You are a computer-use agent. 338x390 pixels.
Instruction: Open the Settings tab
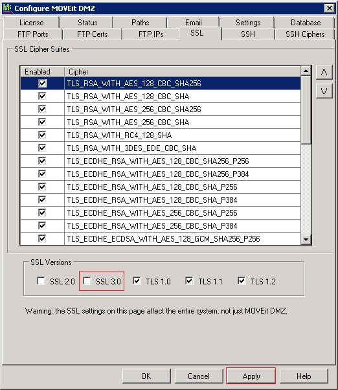(248, 23)
